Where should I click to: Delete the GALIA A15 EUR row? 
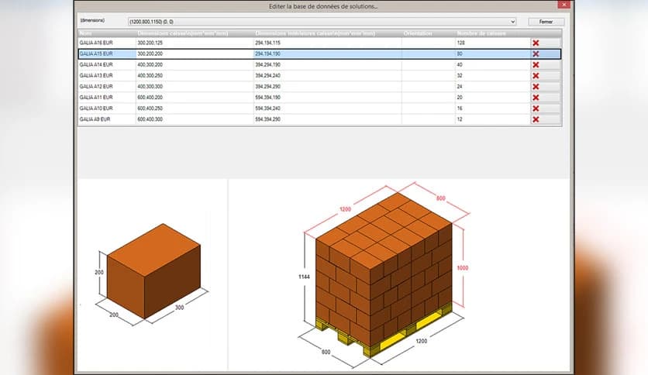click(546, 53)
